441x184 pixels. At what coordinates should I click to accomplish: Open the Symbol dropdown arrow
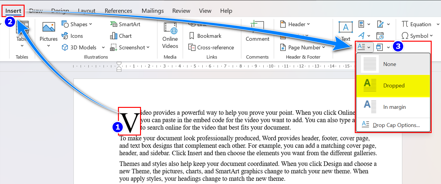point(431,36)
